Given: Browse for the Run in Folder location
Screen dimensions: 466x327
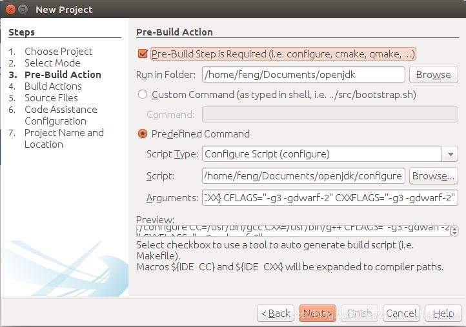Looking at the screenshot, I should click(x=433, y=75).
